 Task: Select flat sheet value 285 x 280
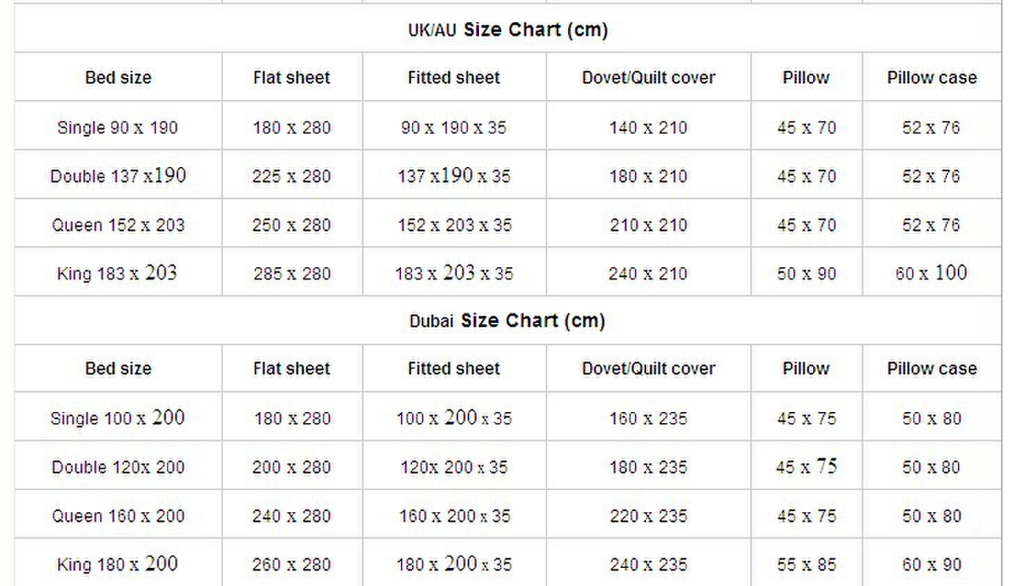click(x=292, y=274)
